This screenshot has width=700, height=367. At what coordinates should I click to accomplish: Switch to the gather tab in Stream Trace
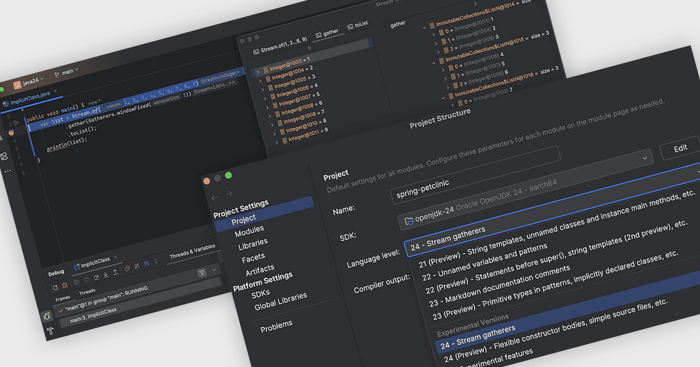327,34
